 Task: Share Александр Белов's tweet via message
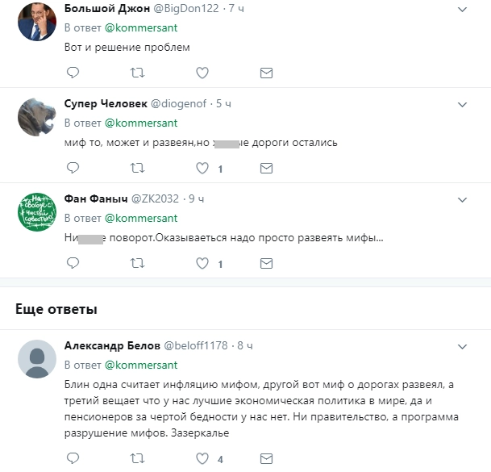tap(266, 458)
